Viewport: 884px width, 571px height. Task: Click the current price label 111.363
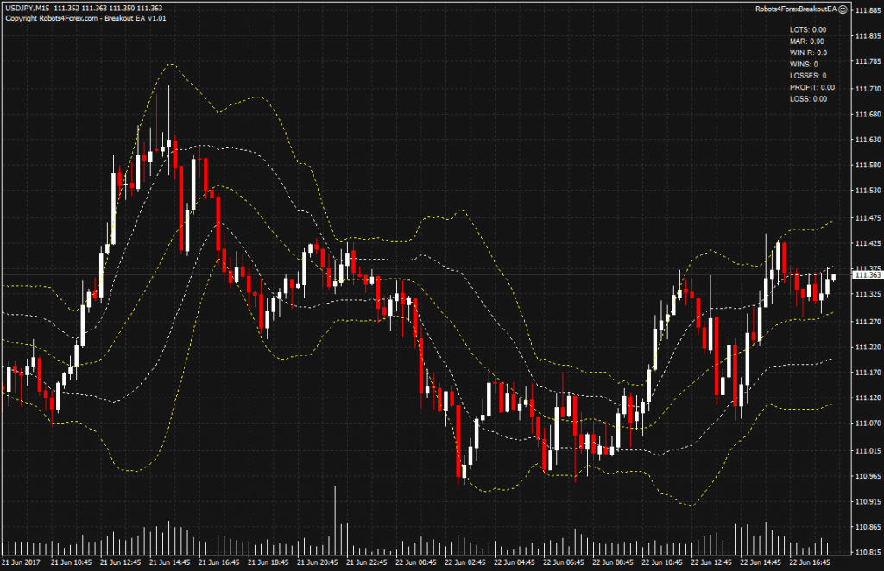pyautogui.click(x=868, y=275)
